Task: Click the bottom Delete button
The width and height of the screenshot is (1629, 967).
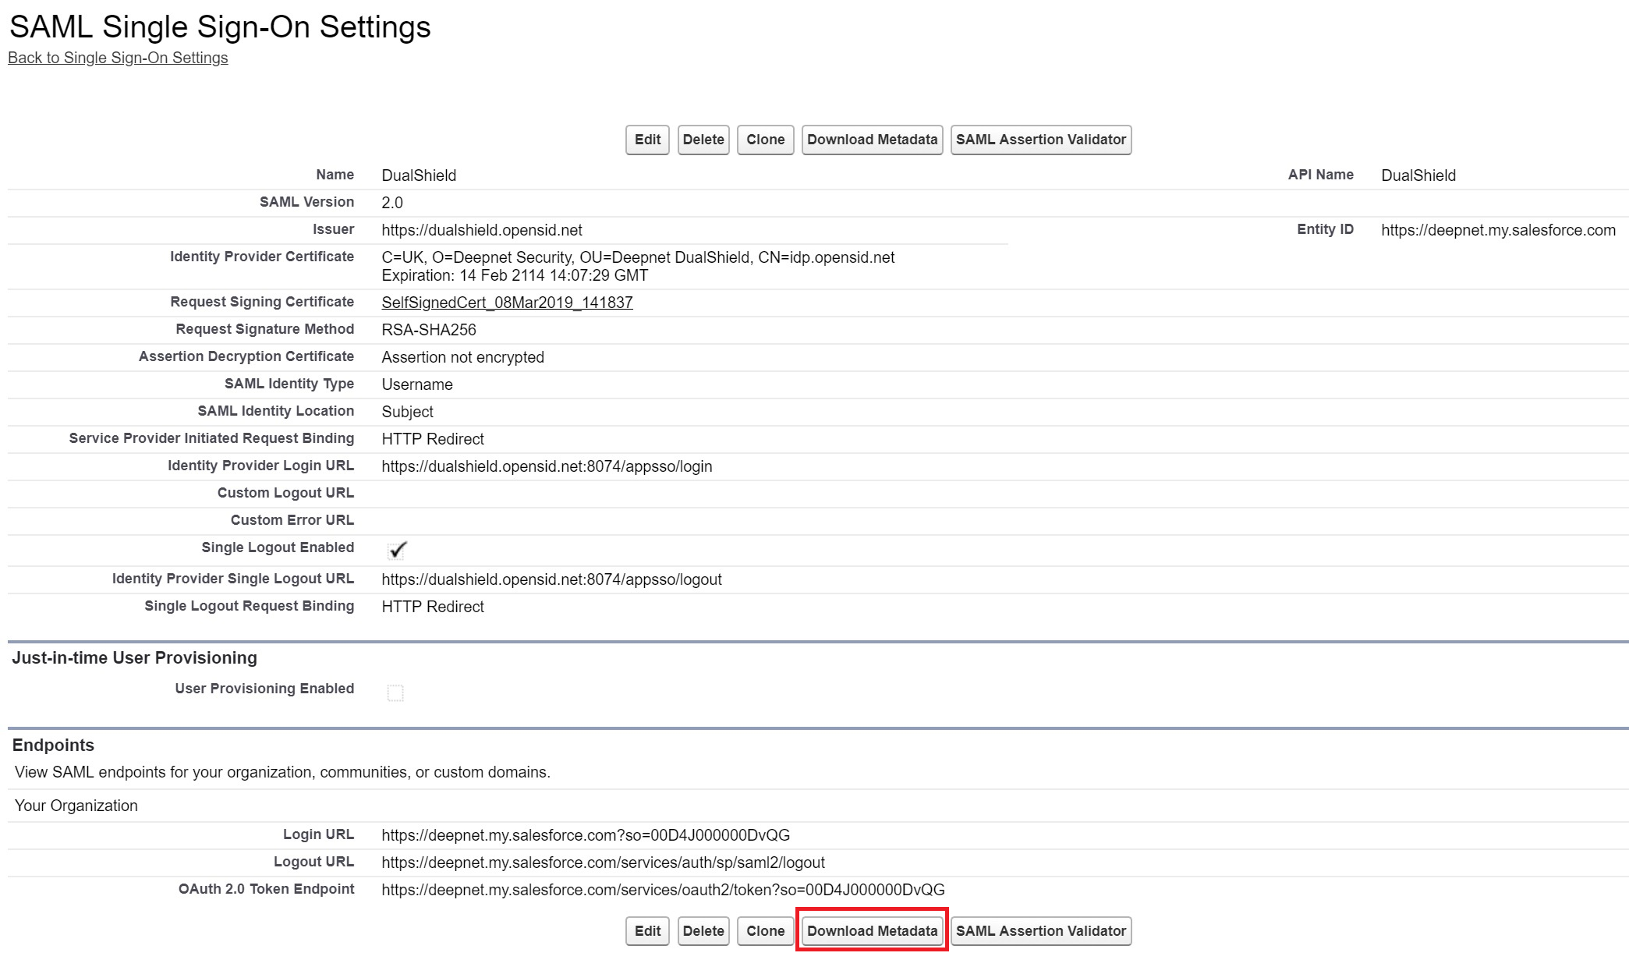Action: point(703,931)
